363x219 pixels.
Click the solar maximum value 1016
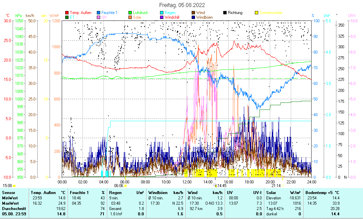coord(297,203)
